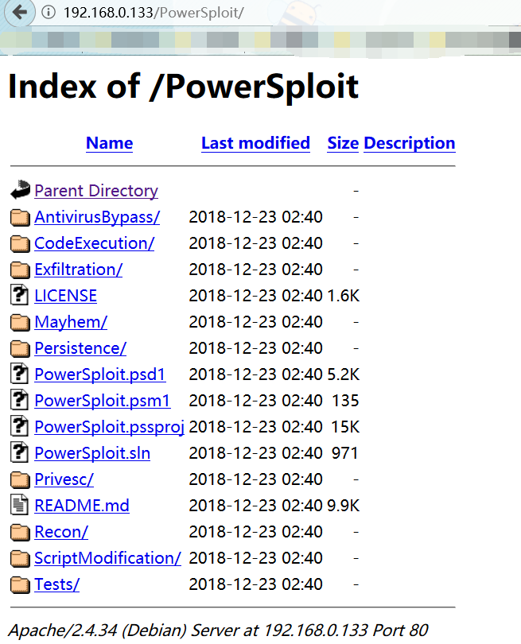Click the unknown-file icon beside PowerSploit.psd1
Screen dimensions: 521x644
tap(19, 374)
